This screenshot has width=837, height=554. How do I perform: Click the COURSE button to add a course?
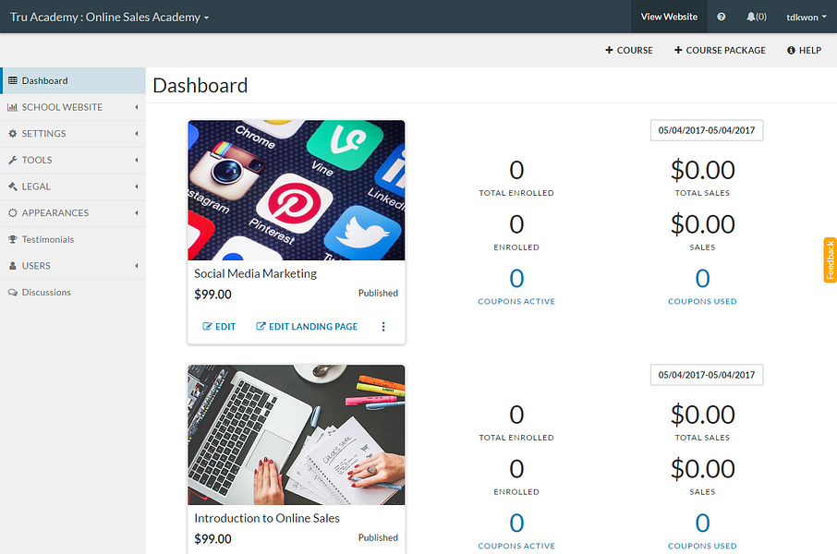629,50
